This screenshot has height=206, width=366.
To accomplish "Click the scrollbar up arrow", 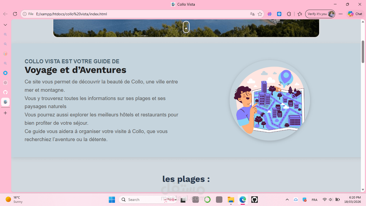I will pyautogui.click(x=363, y=21).
